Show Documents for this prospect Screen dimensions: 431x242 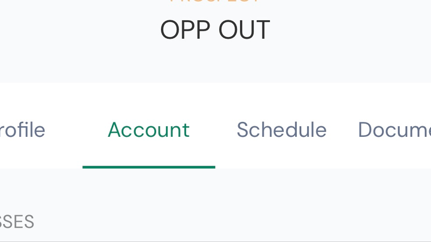click(394, 130)
